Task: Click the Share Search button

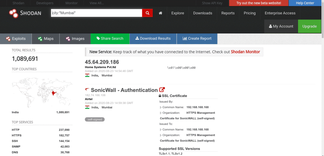Action: [x=110, y=39]
